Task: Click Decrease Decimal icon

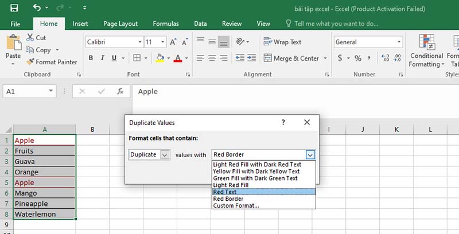Action: 397,58
